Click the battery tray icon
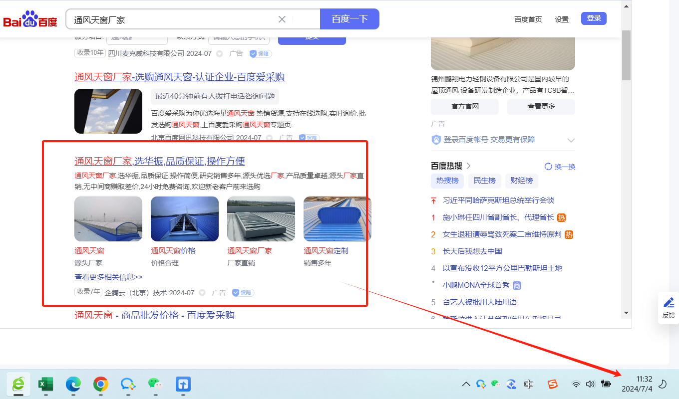 (607, 384)
